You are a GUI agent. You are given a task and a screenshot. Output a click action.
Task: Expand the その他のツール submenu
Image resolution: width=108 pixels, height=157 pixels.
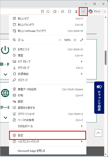(x=48, y=126)
